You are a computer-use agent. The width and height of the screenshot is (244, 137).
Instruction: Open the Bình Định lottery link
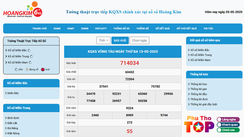point(13,118)
